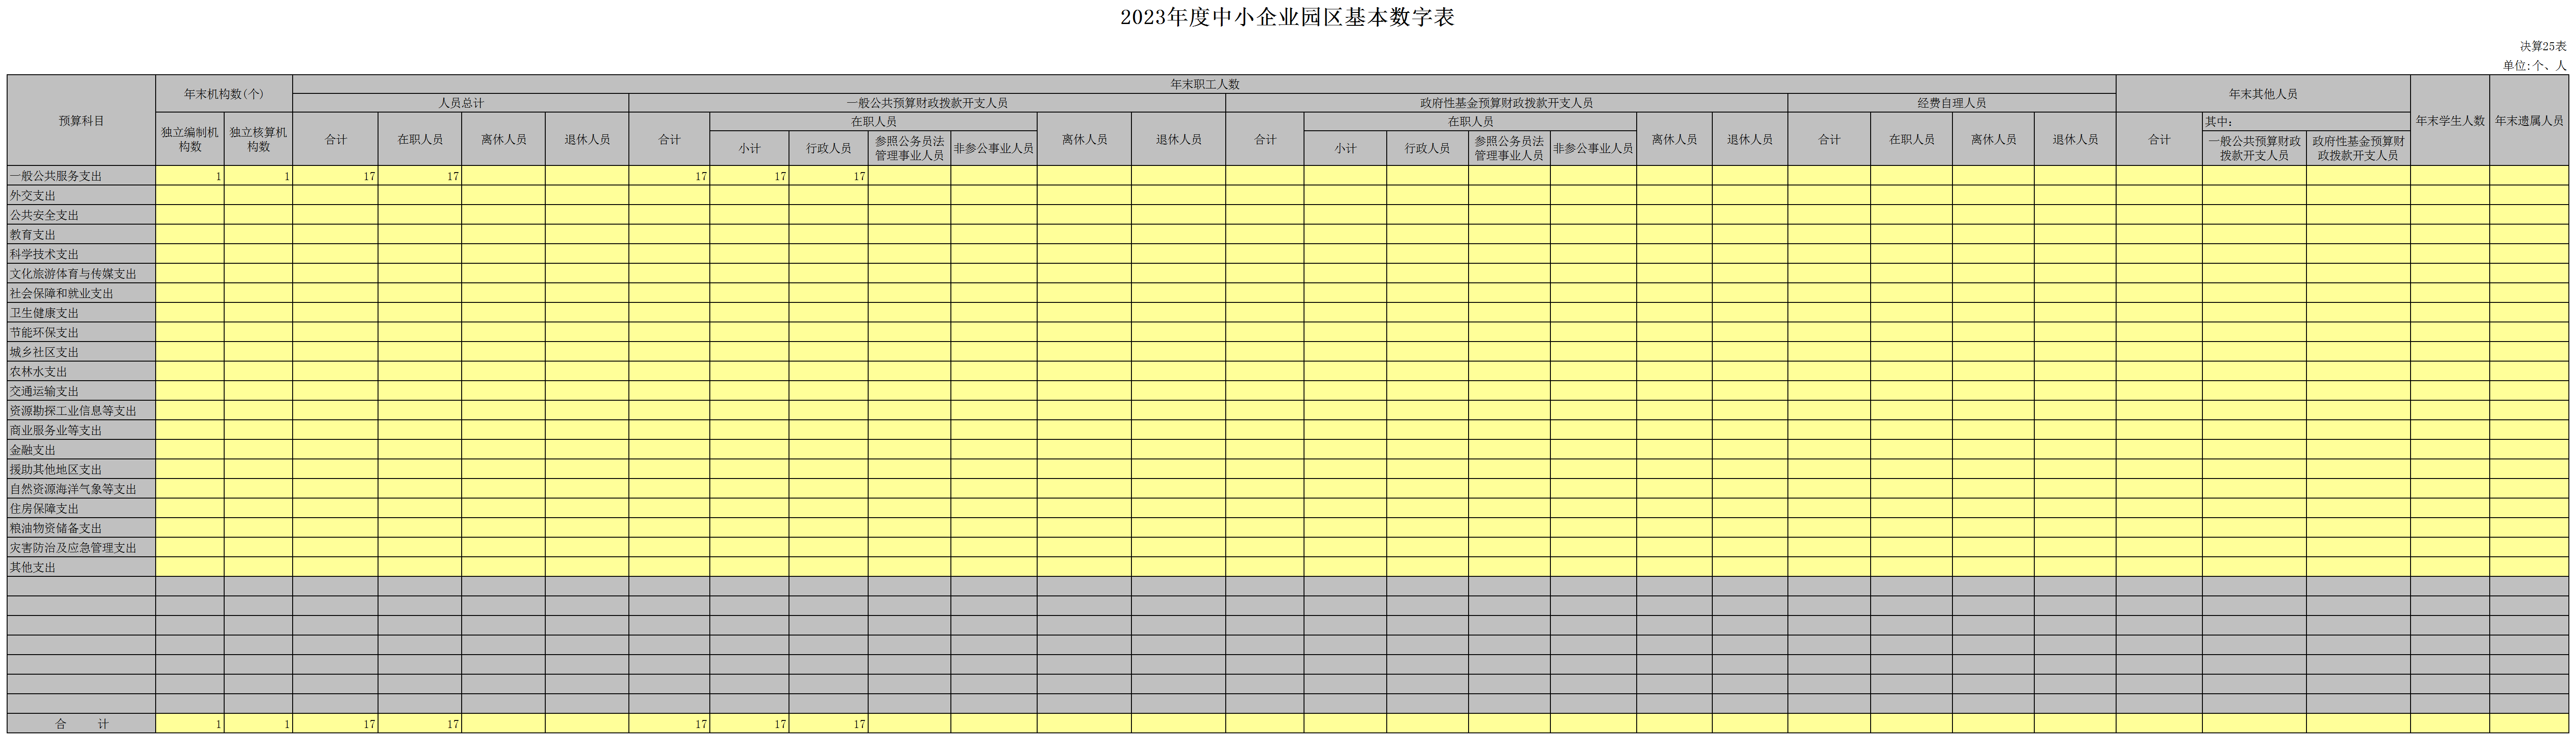Screen dimensions: 2576x740
Task: Select the "独立编制机构数" column header
Action: click(190, 139)
